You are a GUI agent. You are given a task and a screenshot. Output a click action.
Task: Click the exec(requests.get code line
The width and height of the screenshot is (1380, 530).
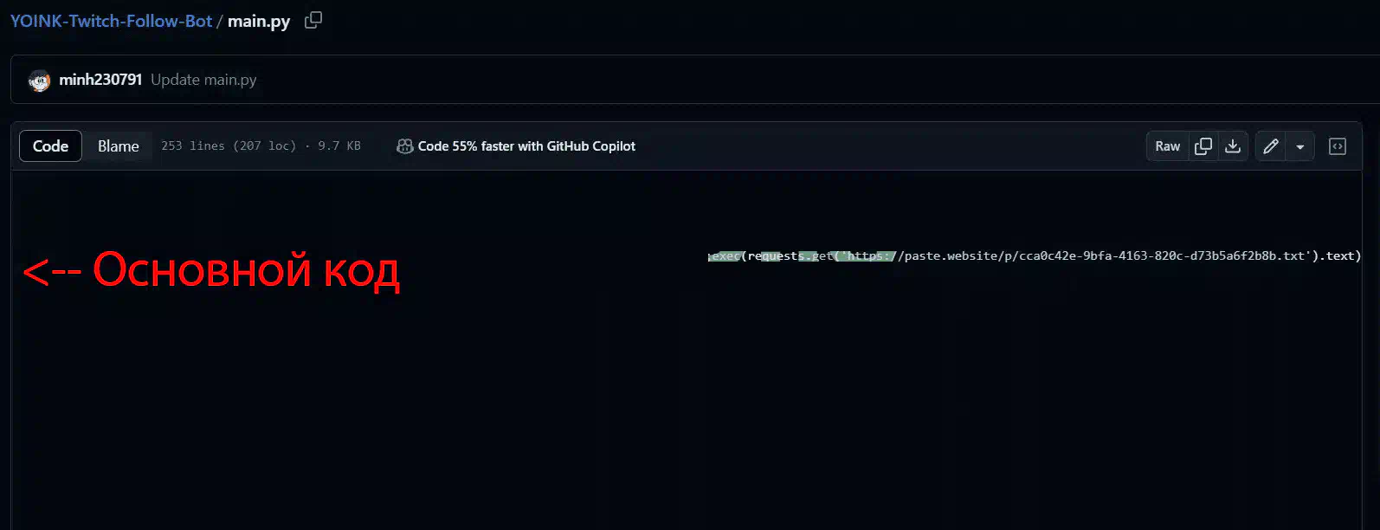1035,255
